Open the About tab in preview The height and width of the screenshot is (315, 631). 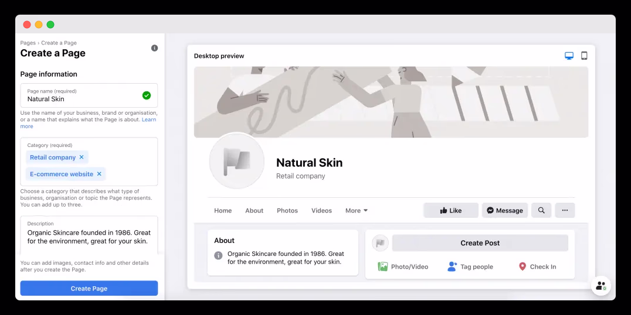click(x=255, y=211)
